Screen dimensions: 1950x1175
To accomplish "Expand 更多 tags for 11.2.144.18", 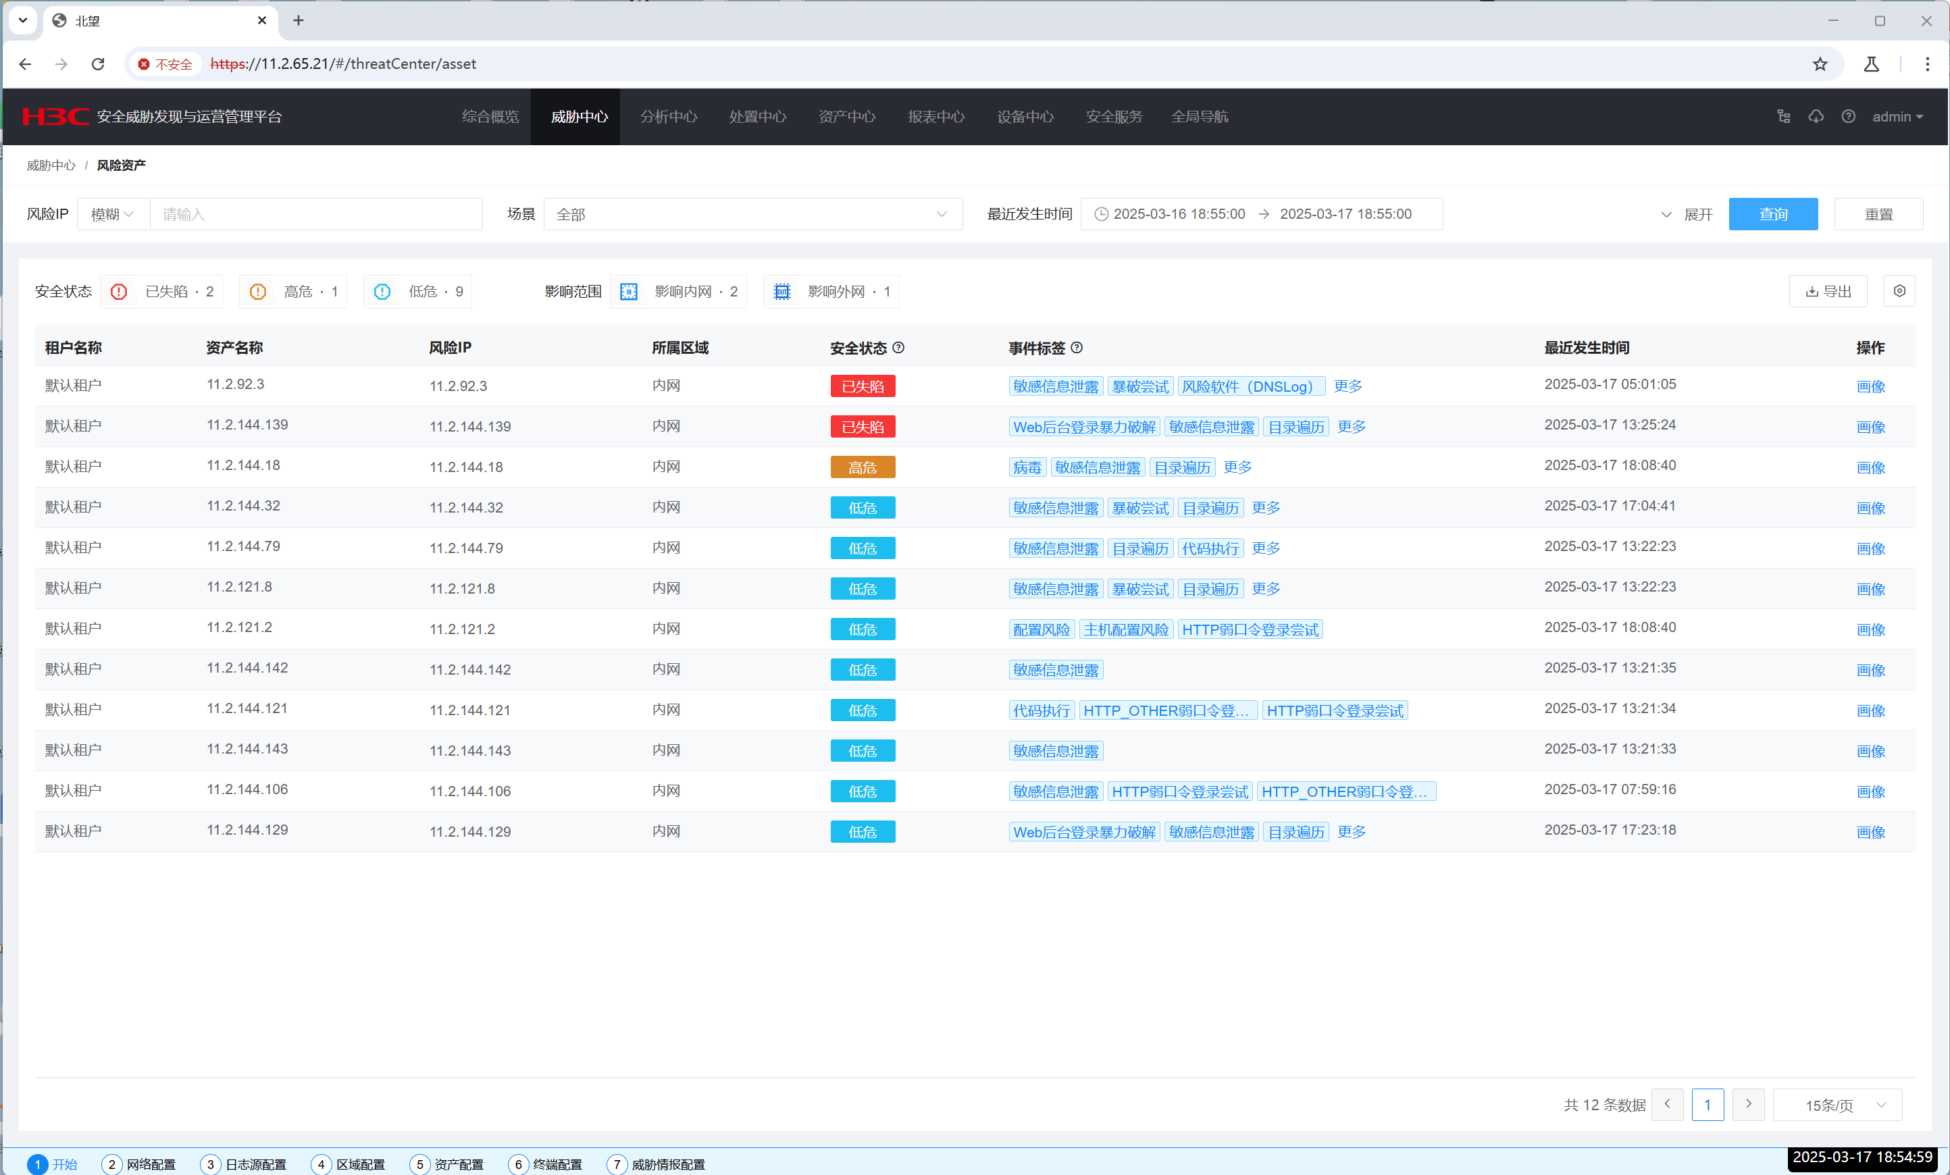I will [1237, 467].
